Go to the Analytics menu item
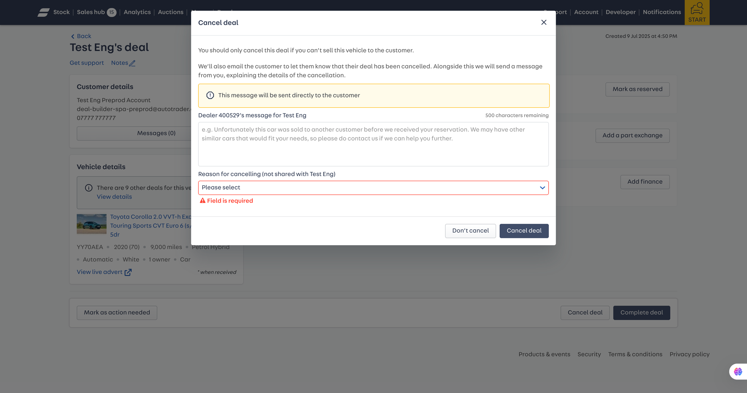The image size is (747, 393). (x=137, y=12)
